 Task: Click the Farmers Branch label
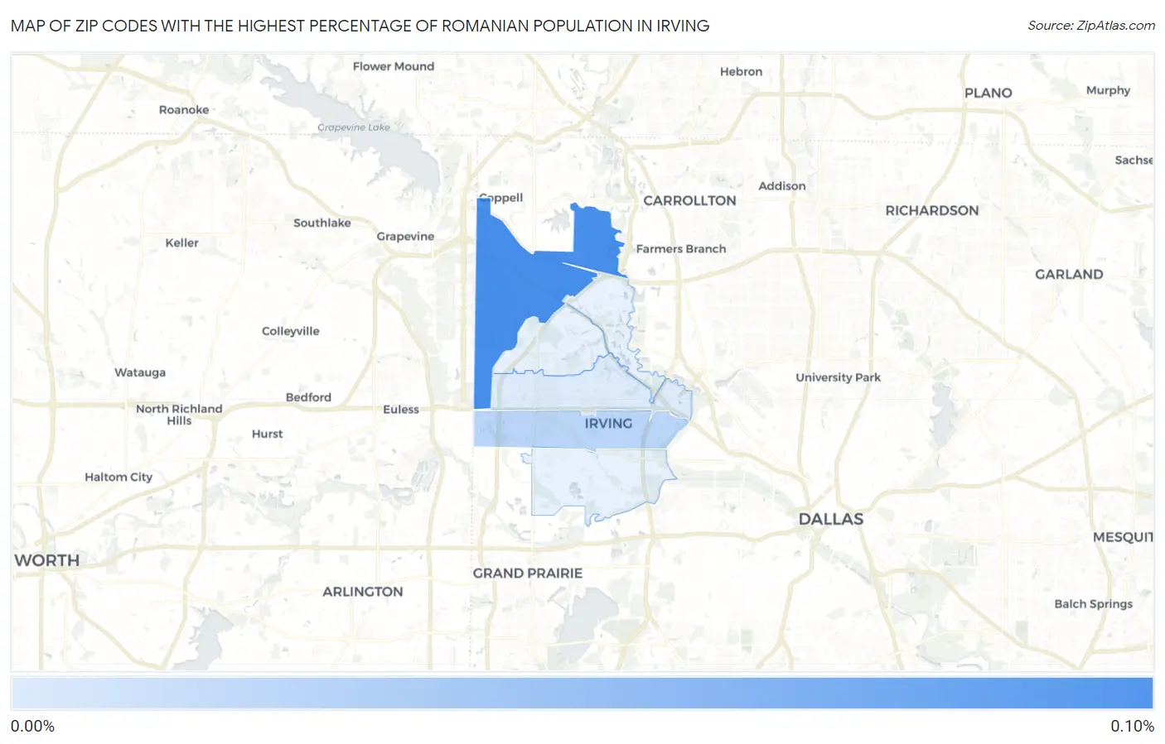coord(681,248)
